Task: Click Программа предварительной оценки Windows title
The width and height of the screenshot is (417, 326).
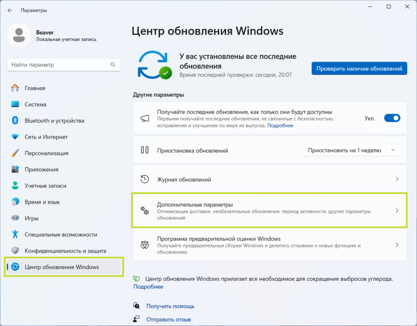Action: (219, 238)
